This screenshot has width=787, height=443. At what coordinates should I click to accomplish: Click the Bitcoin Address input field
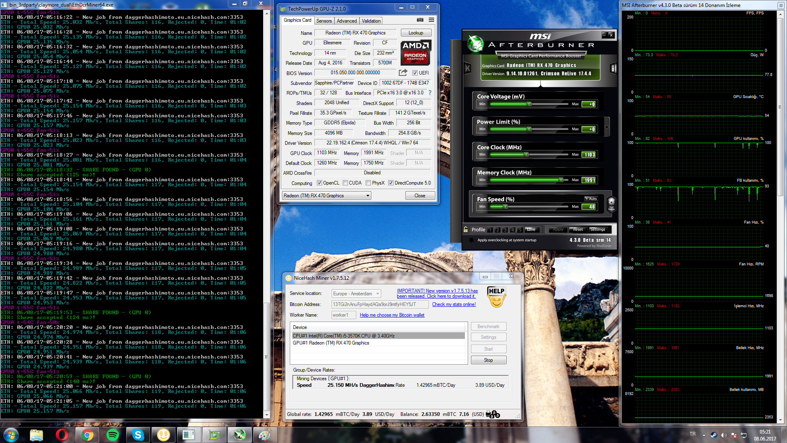coord(380,304)
